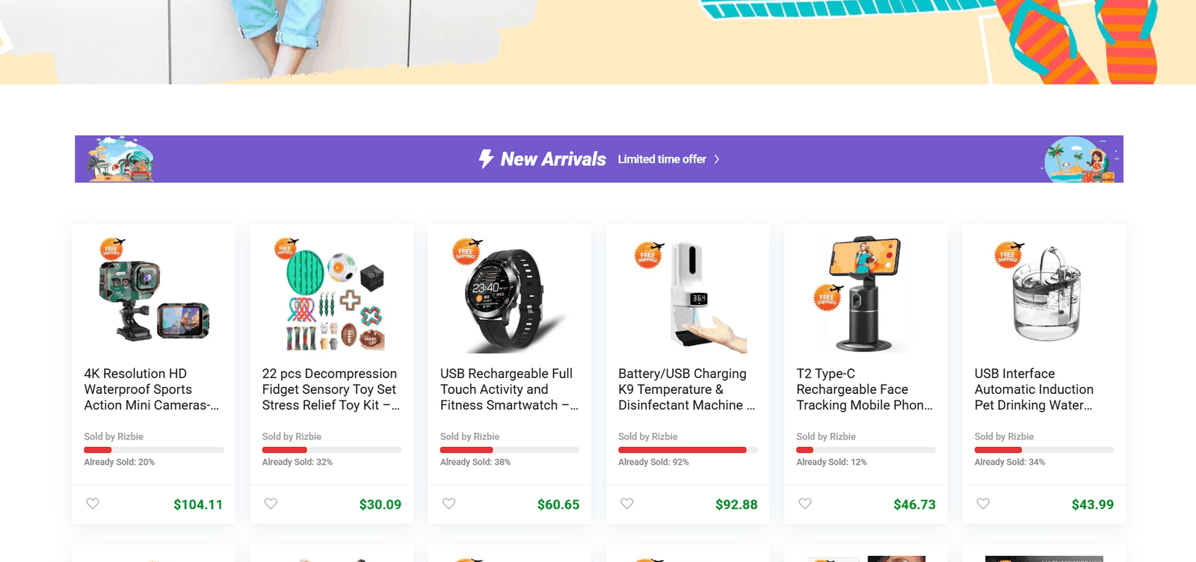Favorite the 4K Sports Action Camera
Viewport: 1196px width, 562px height.
(93, 504)
